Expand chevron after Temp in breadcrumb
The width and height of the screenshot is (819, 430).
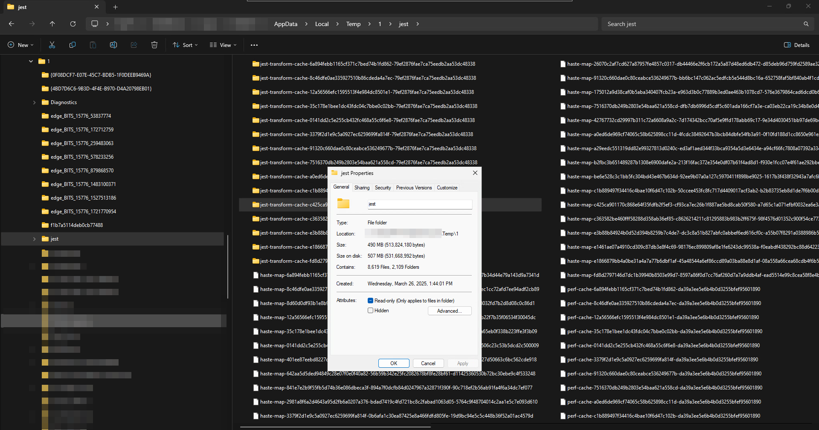(x=369, y=24)
